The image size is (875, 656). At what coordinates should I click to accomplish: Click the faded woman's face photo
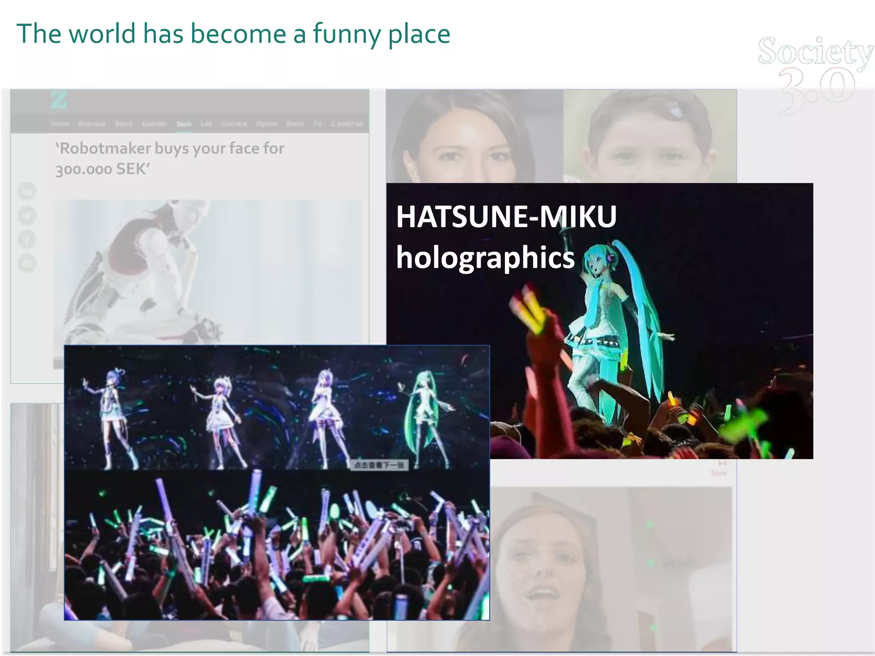tap(474, 136)
